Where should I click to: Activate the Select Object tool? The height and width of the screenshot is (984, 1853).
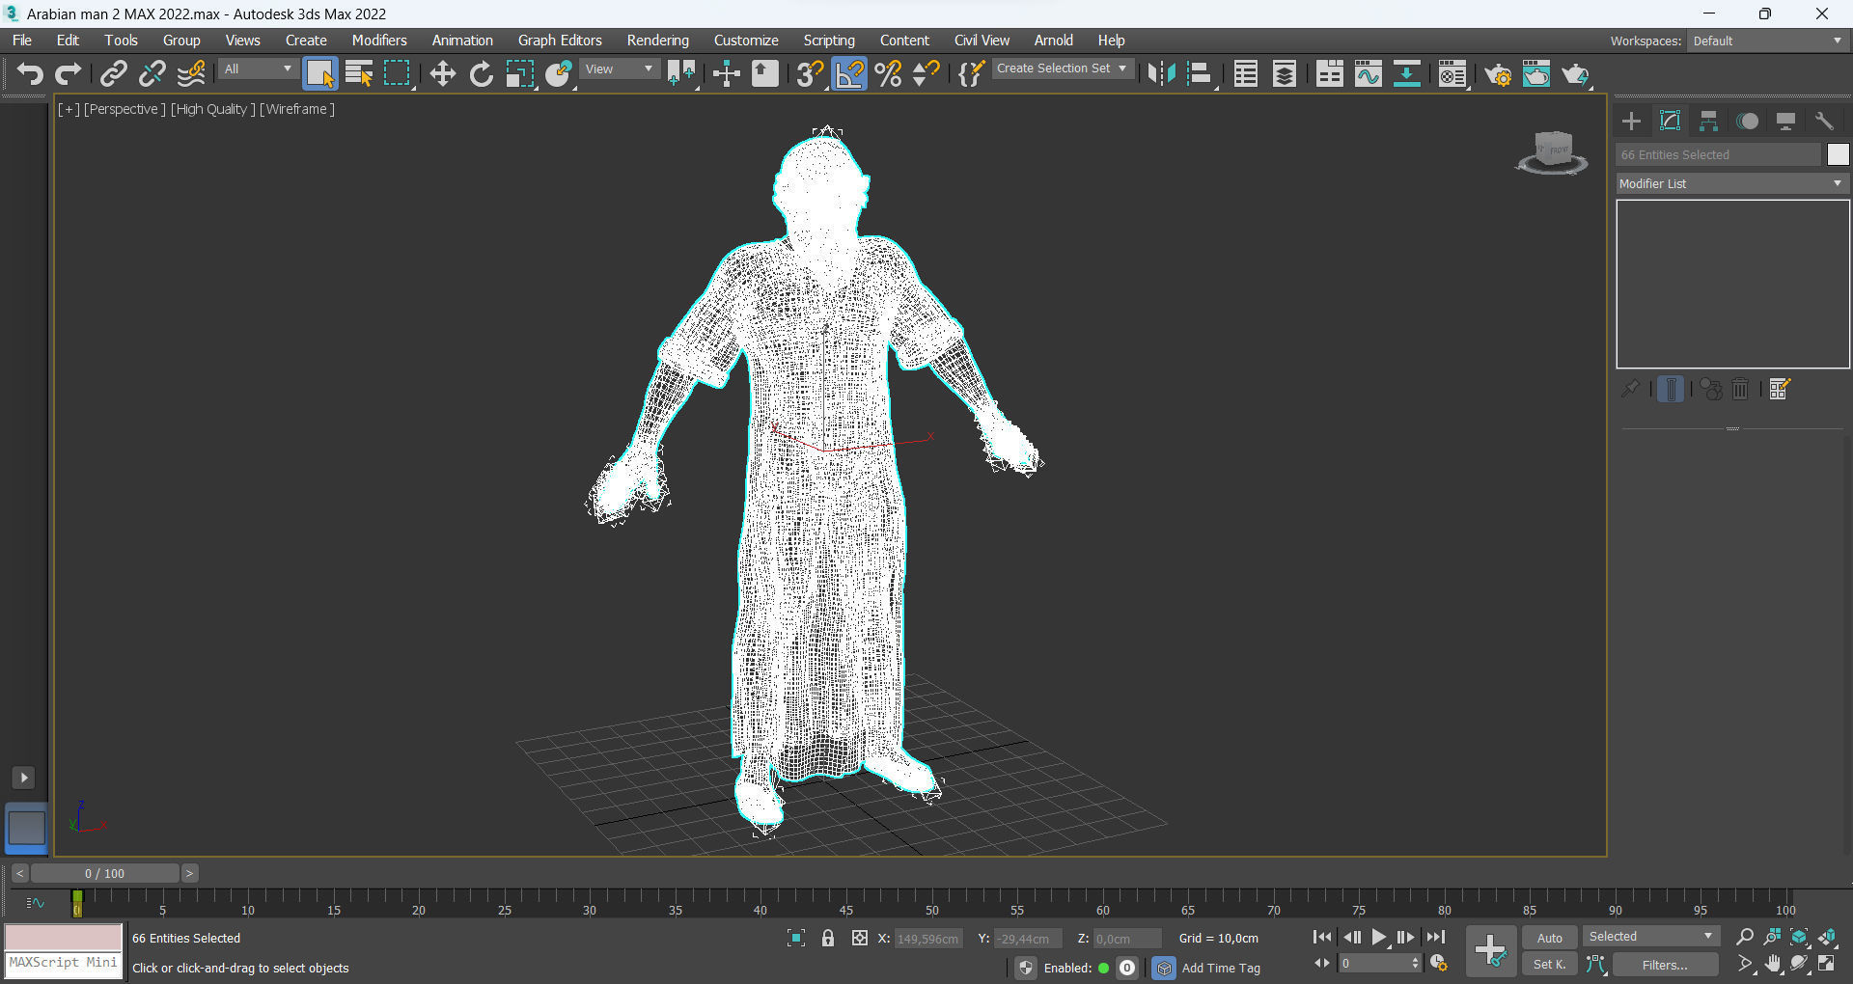[320, 73]
